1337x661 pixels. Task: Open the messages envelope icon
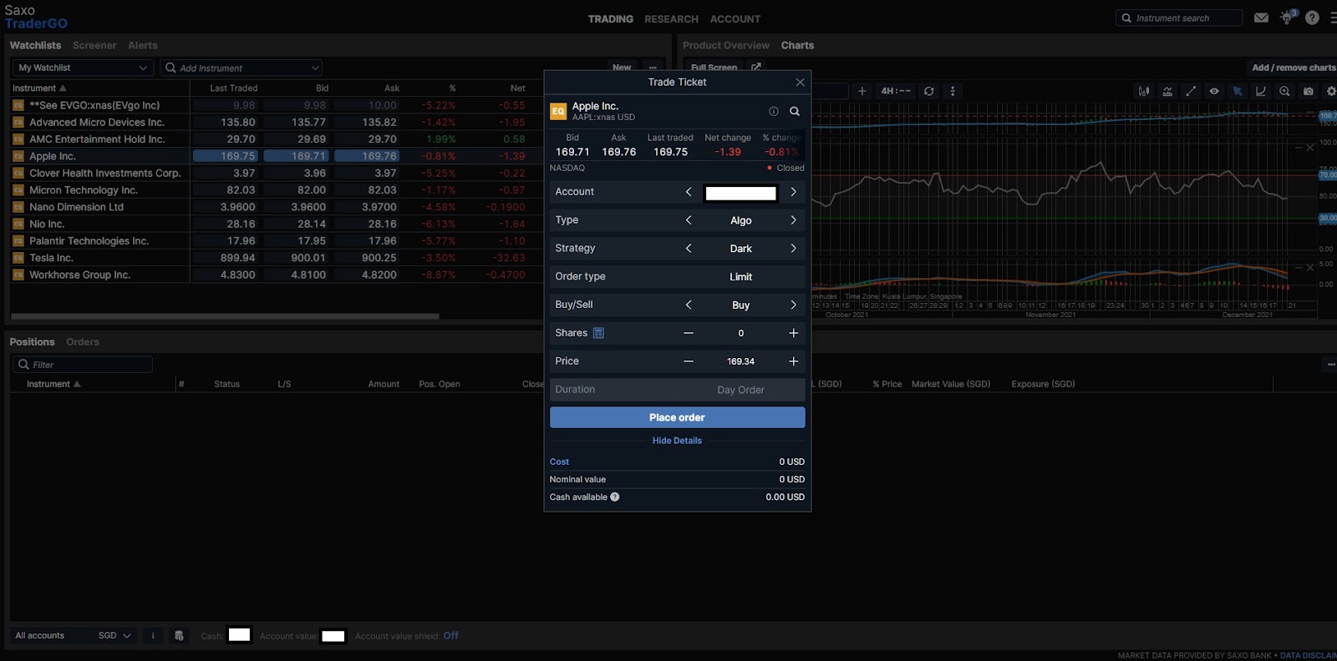[x=1261, y=18]
